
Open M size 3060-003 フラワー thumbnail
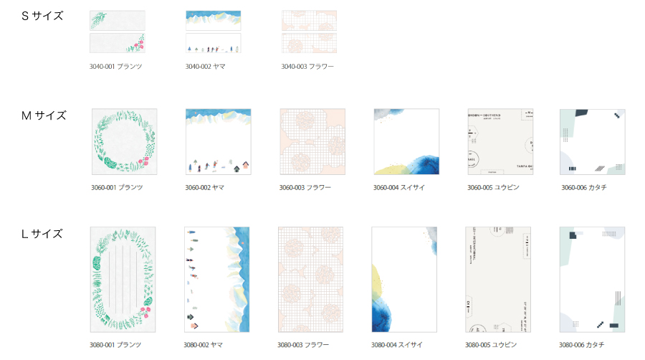click(312, 141)
